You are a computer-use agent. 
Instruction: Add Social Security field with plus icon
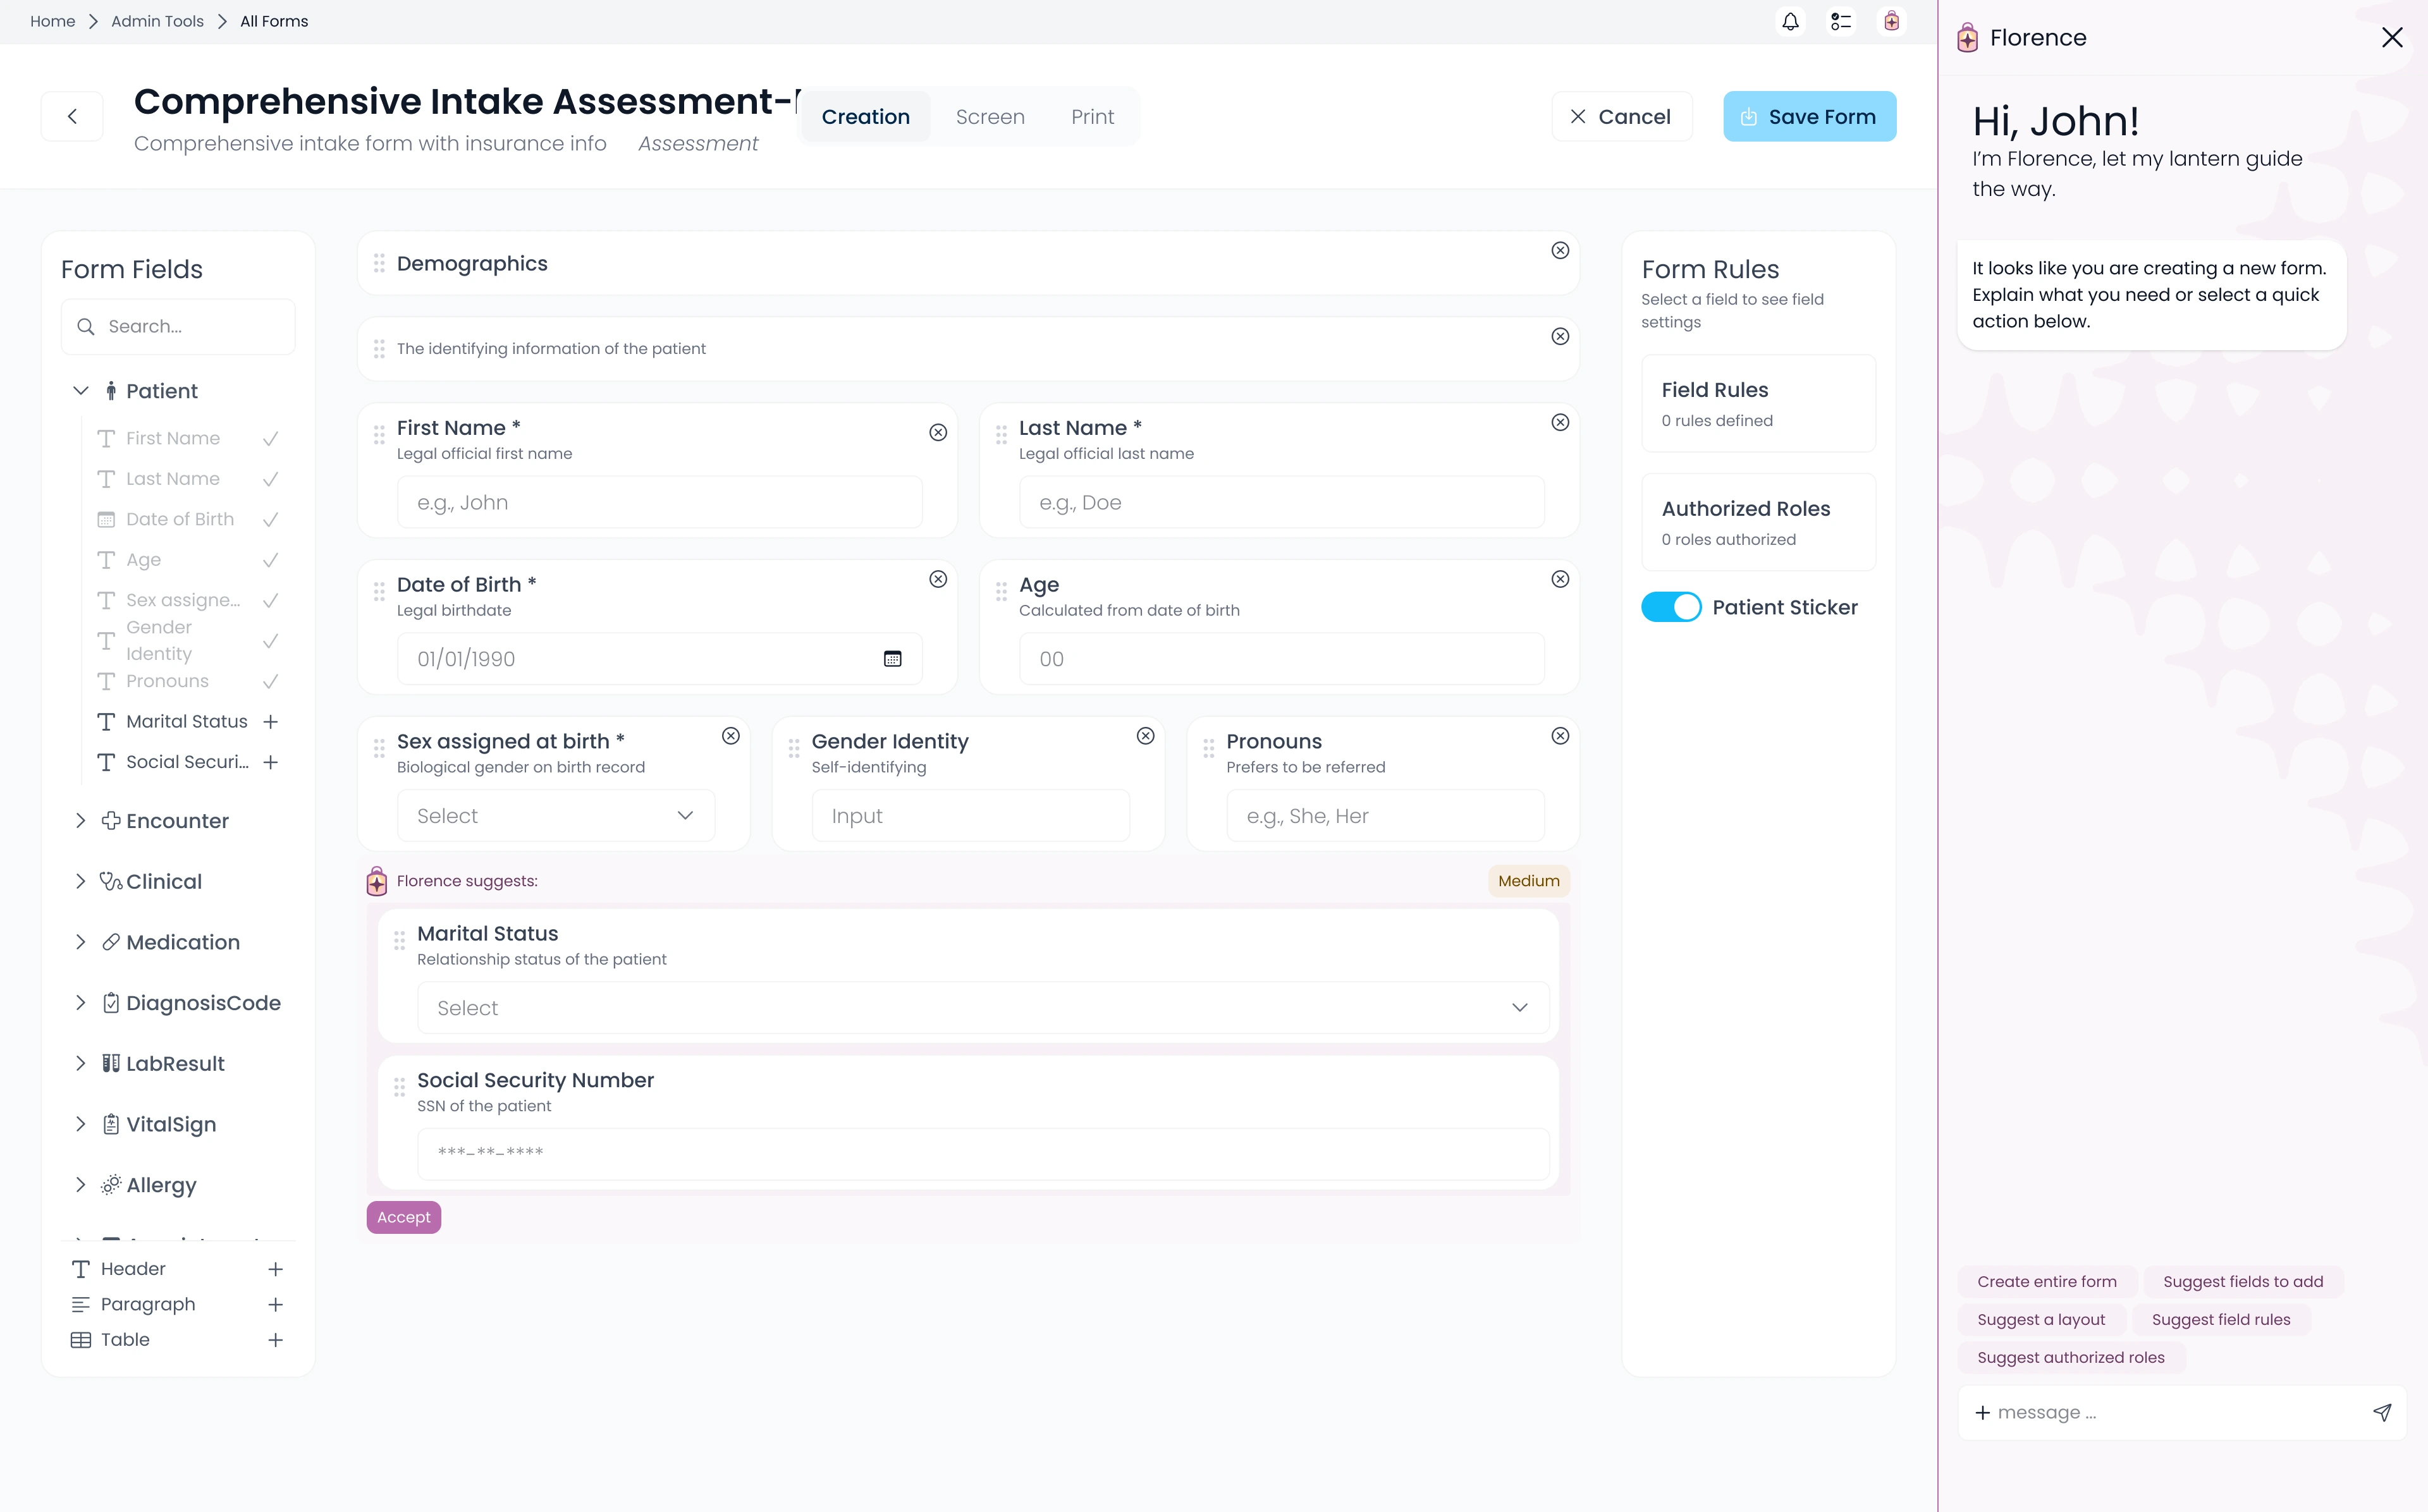(270, 762)
